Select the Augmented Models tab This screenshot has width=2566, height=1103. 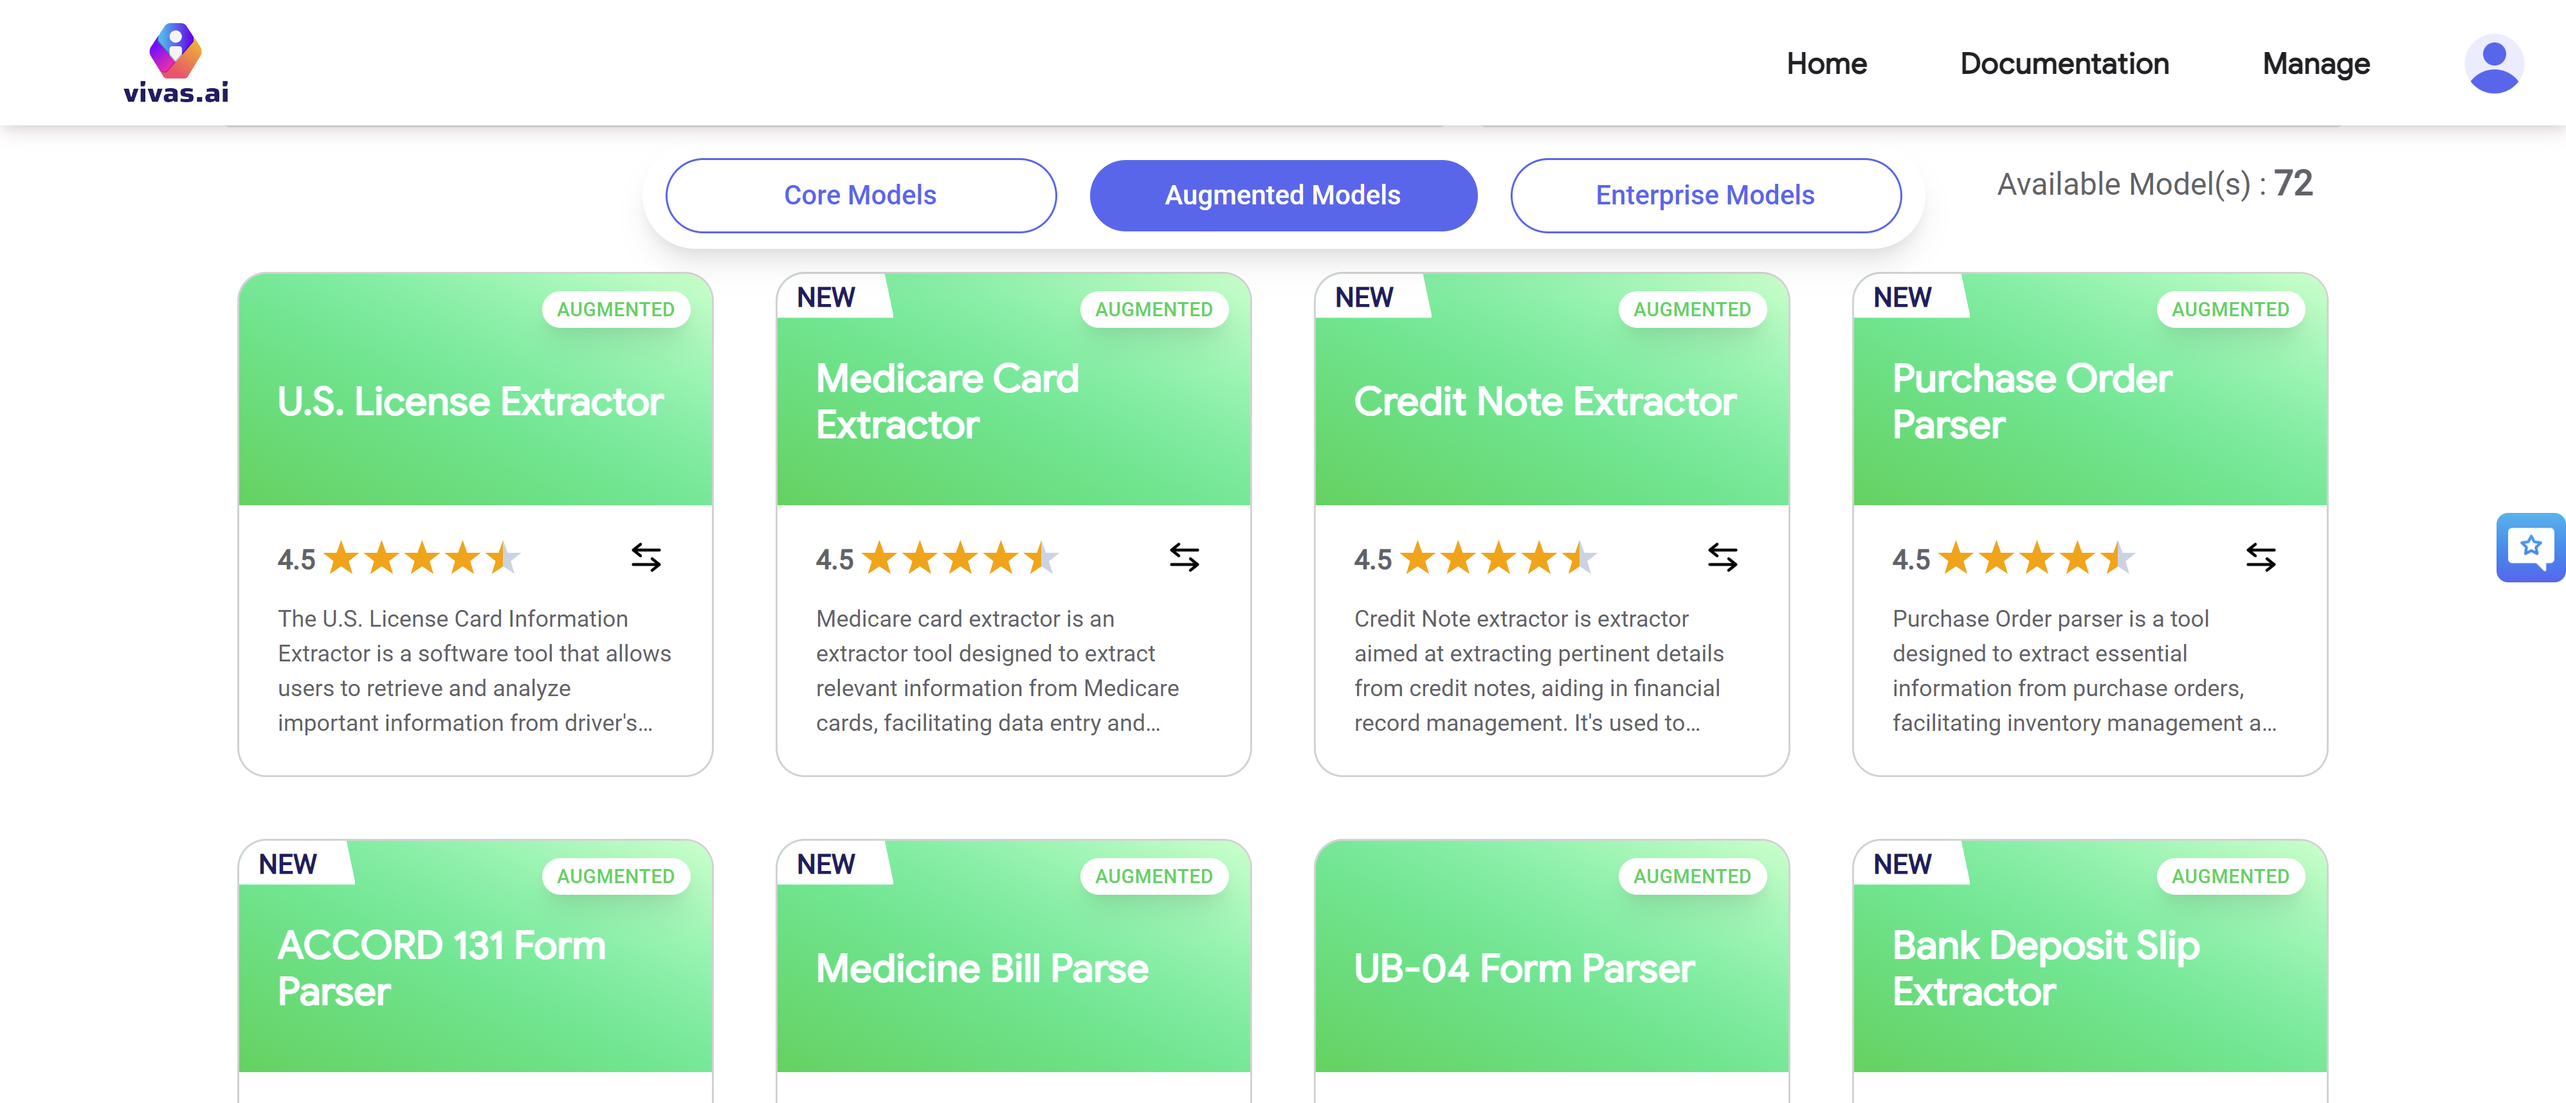1282,195
